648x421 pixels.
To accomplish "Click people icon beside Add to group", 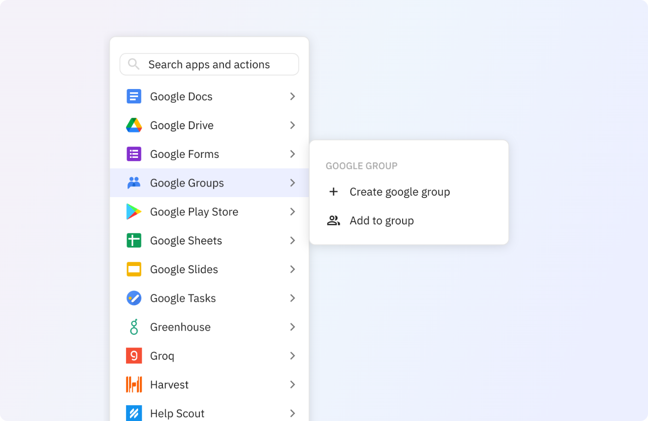I will point(334,221).
